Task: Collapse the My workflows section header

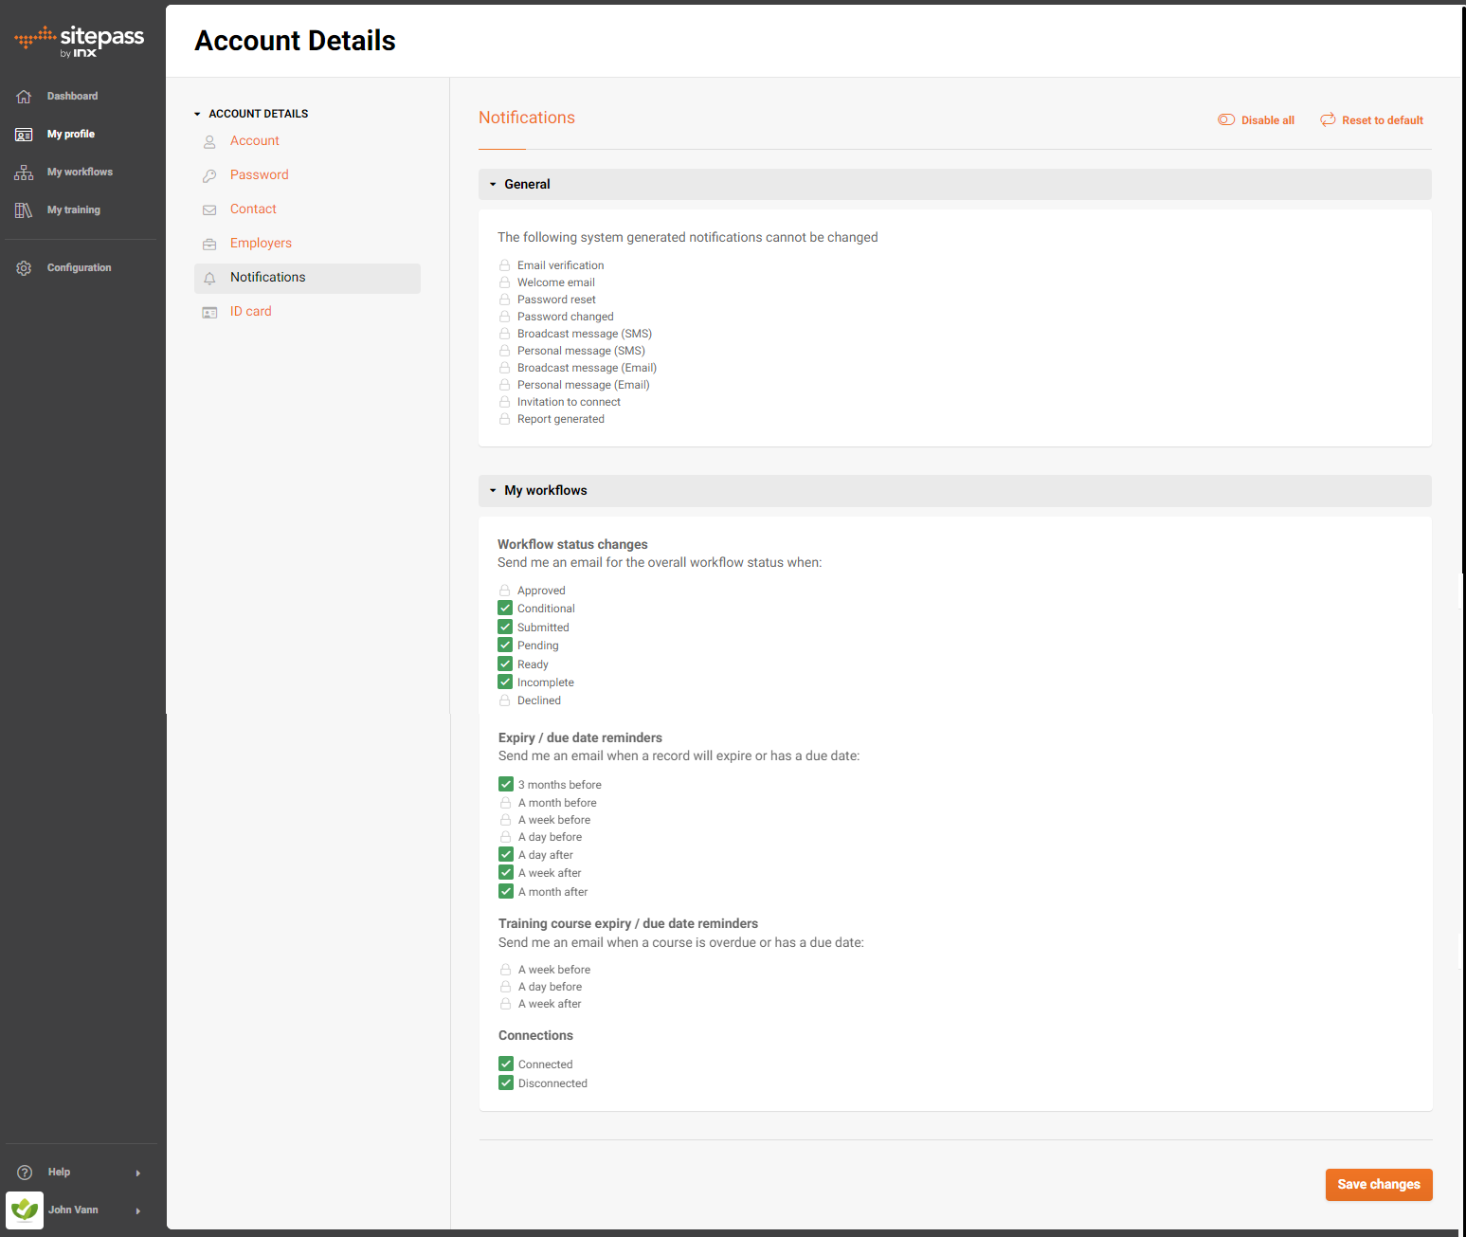Action: click(954, 490)
